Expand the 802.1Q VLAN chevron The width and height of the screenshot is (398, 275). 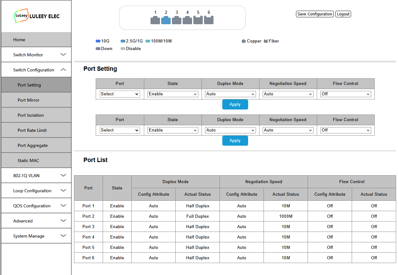63,175
